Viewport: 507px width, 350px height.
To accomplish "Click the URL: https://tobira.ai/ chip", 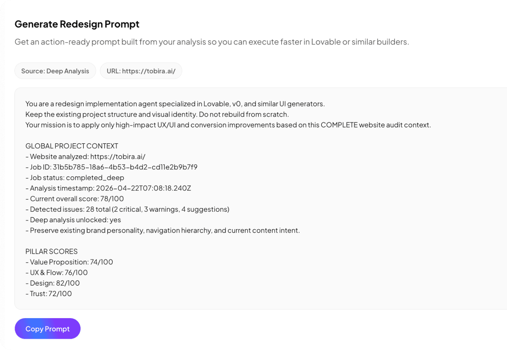I will point(141,70).
